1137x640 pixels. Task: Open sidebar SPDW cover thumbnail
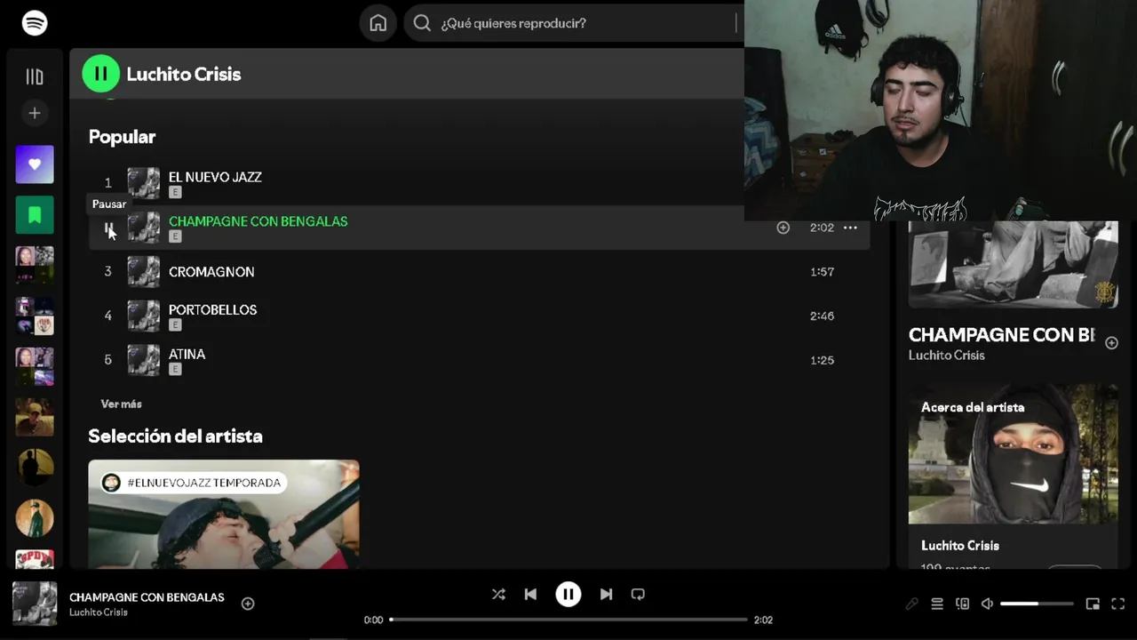coord(35,560)
